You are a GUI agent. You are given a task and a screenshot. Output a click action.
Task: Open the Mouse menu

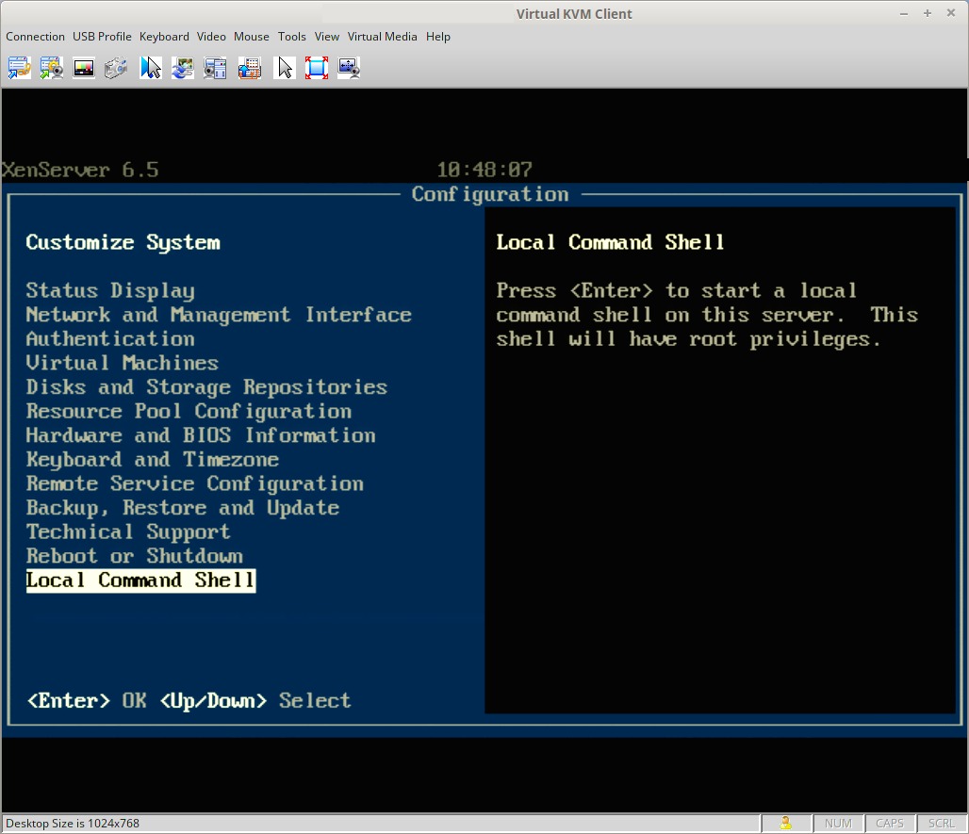point(252,37)
